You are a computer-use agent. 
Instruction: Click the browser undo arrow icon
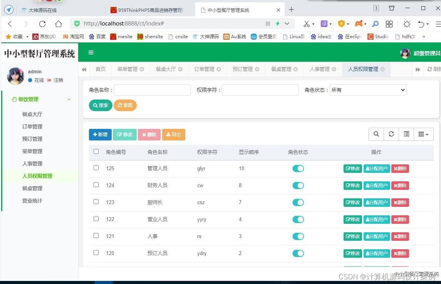(x=421, y=24)
